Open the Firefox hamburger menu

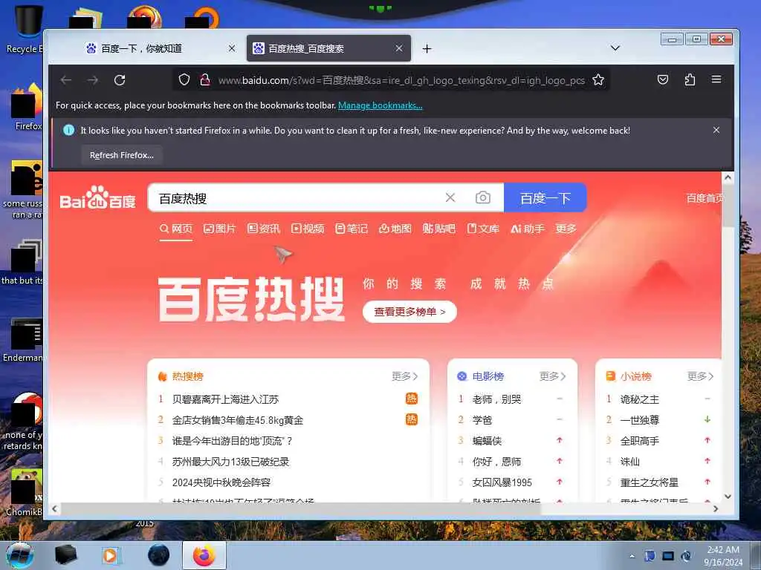(x=716, y=79)
